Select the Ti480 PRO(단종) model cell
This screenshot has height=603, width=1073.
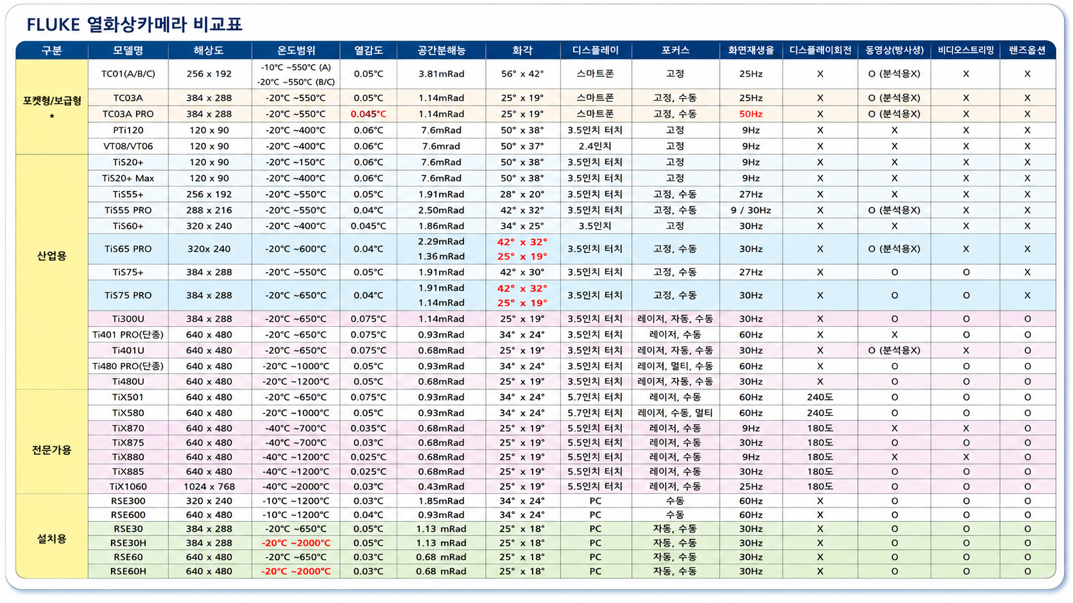pyautogui.click(x=128, y=366)
